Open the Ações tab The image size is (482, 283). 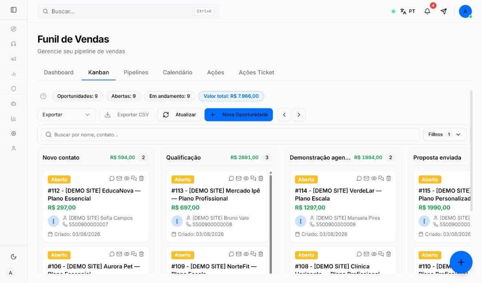pyautogui.click(x=215, y=73)
